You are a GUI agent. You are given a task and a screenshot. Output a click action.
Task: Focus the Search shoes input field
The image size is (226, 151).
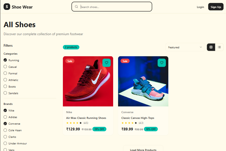[115, 7]
